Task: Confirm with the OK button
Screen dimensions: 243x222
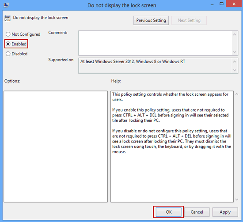Action: (x=169, y=212)
